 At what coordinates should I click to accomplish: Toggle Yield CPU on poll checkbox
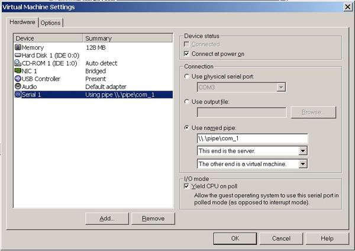pos(186,186)
